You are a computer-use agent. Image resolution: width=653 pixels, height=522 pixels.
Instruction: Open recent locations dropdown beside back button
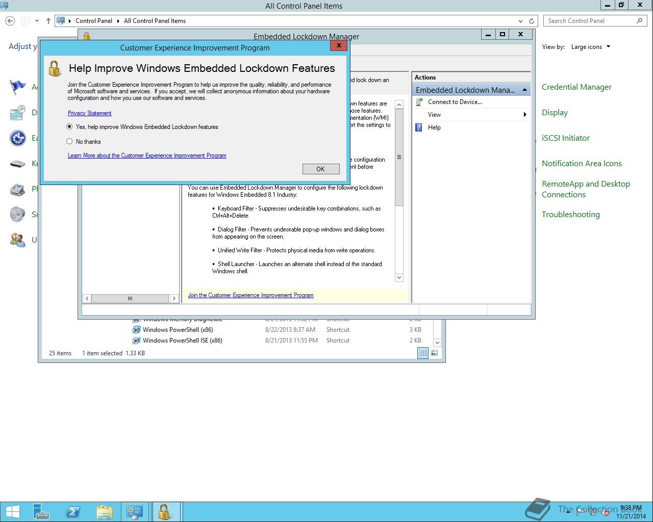37,21
